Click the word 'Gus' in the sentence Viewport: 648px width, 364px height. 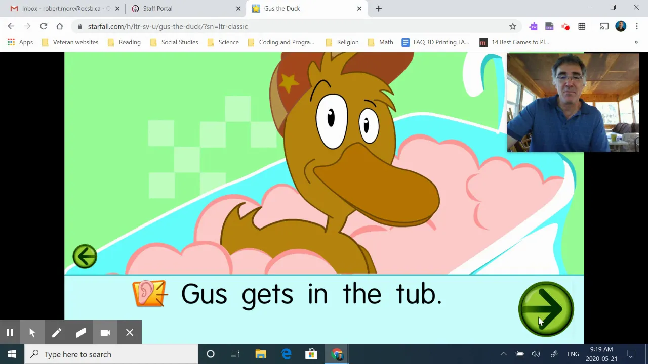[204, 294]
